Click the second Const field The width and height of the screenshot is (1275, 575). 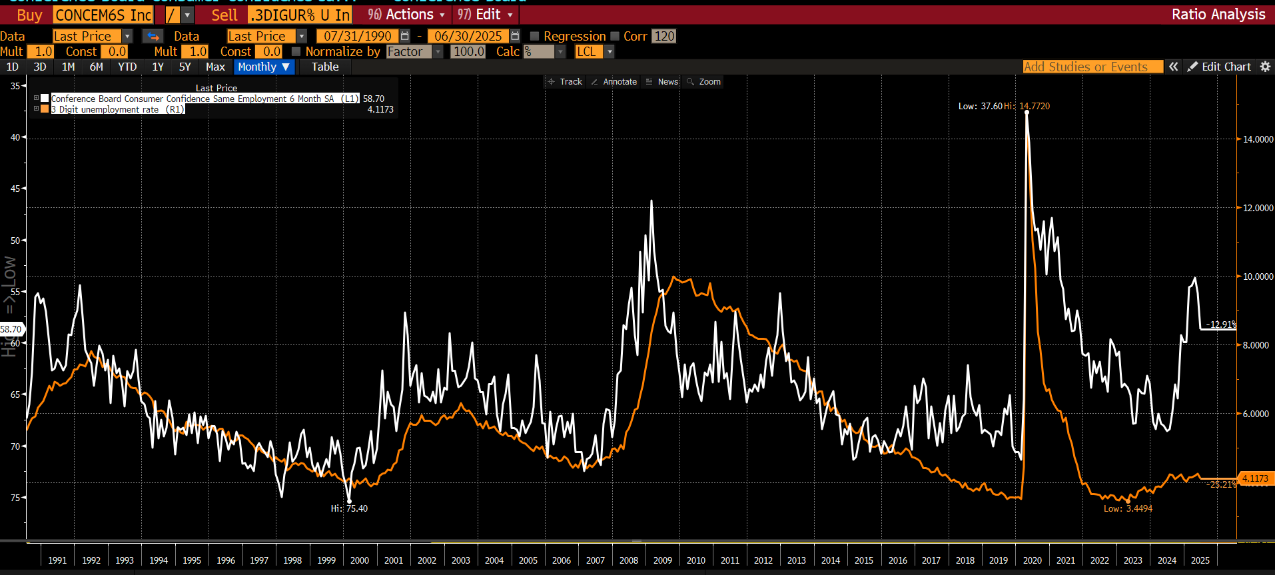click(269, 51)
